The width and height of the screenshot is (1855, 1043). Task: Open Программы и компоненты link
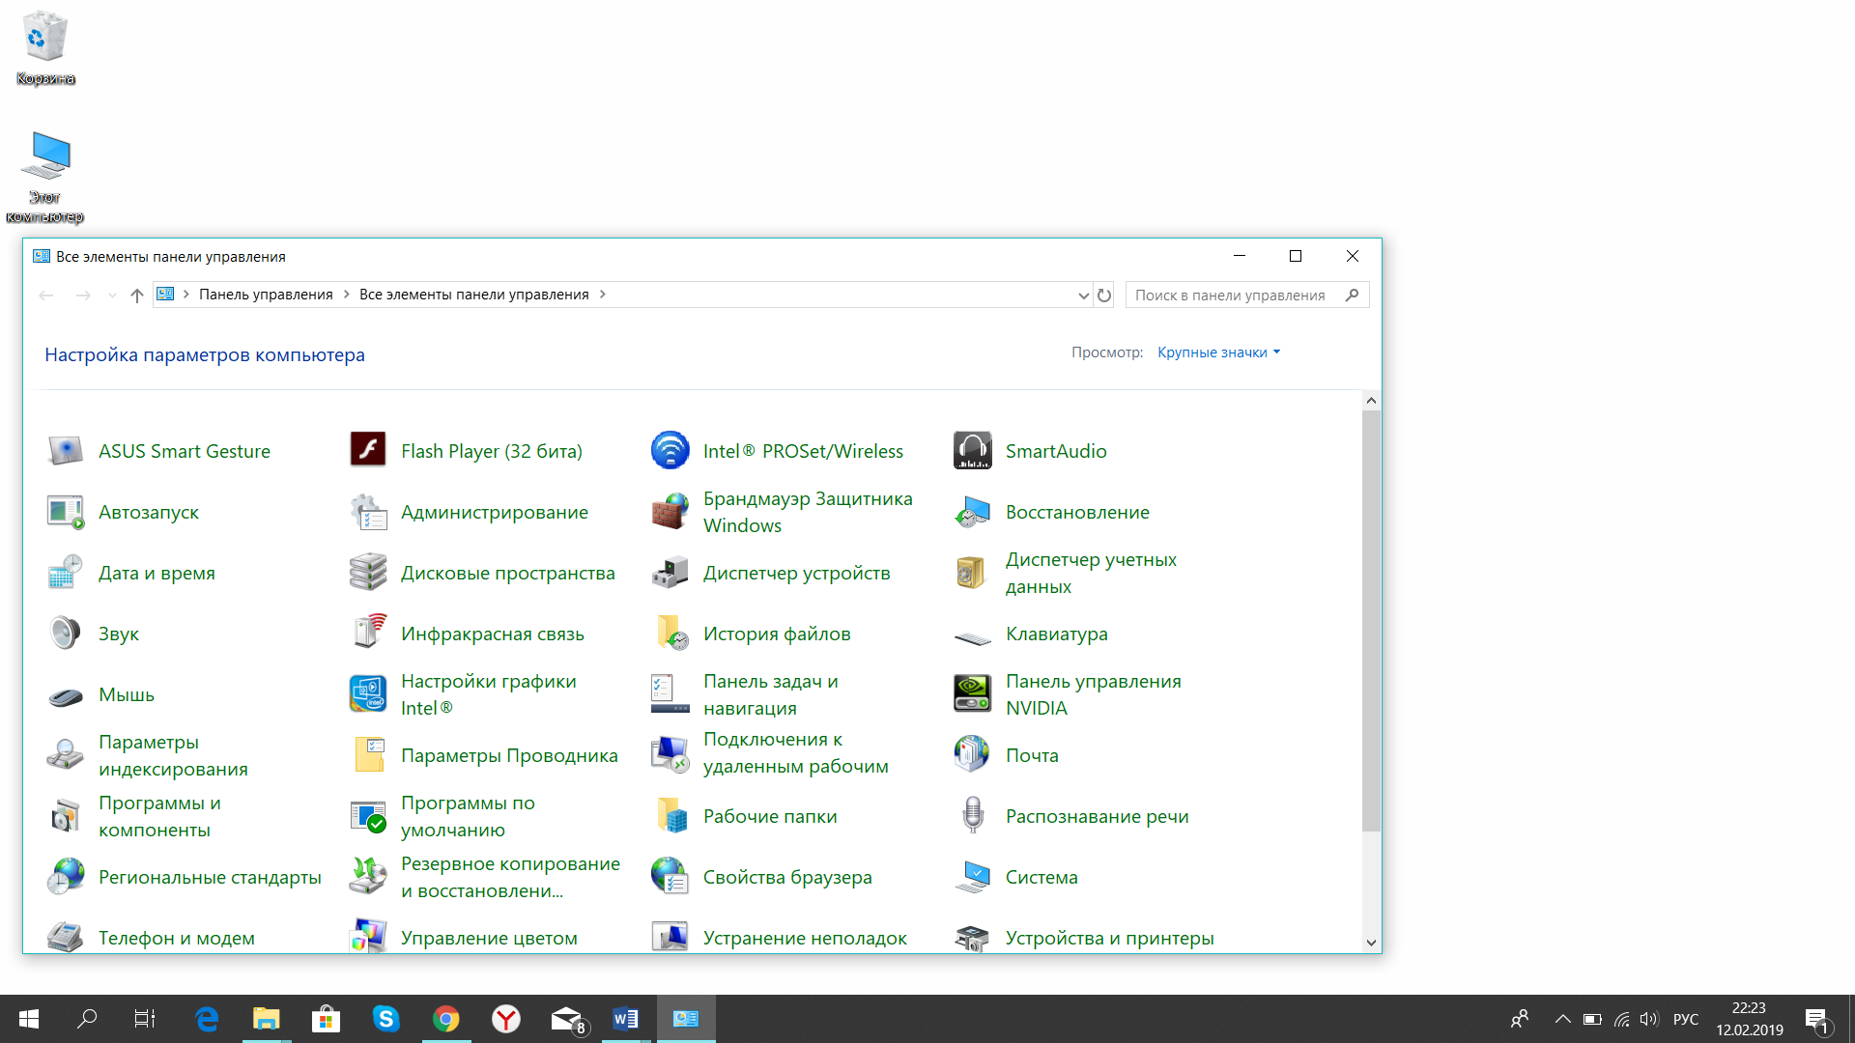pyautogui.click(x=159, y=816)
